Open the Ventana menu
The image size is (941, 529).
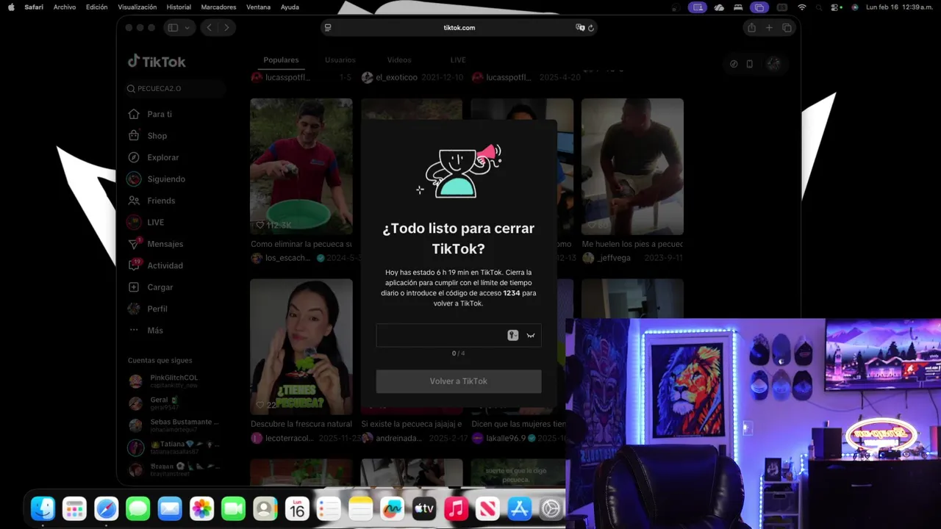click(x=258, y=7)
